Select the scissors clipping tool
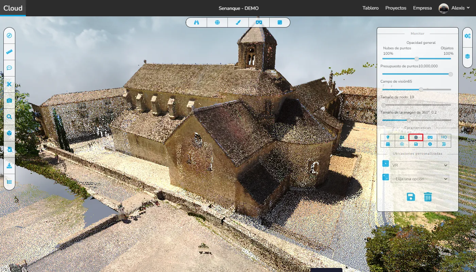 pos(9,84)
